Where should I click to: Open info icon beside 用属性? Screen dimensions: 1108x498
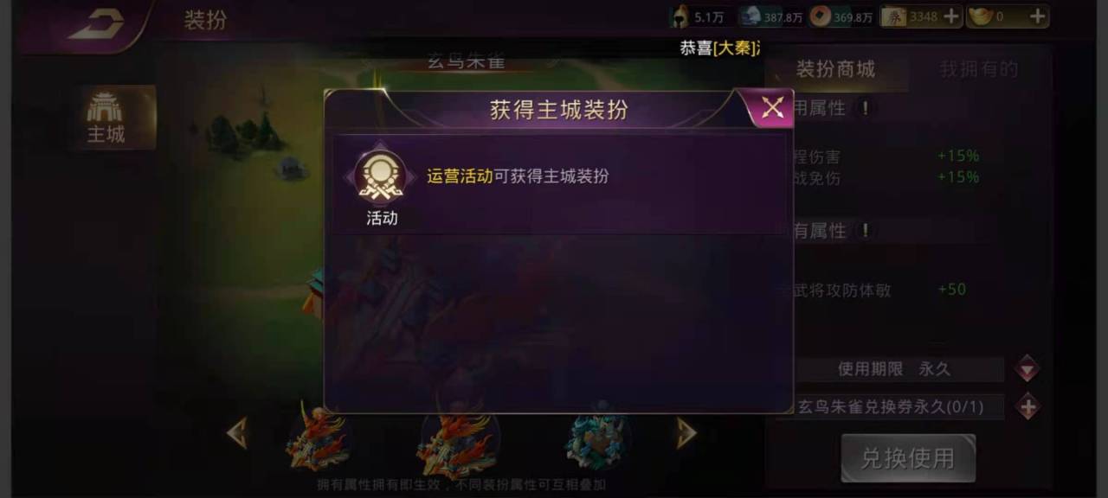point(864,108)
